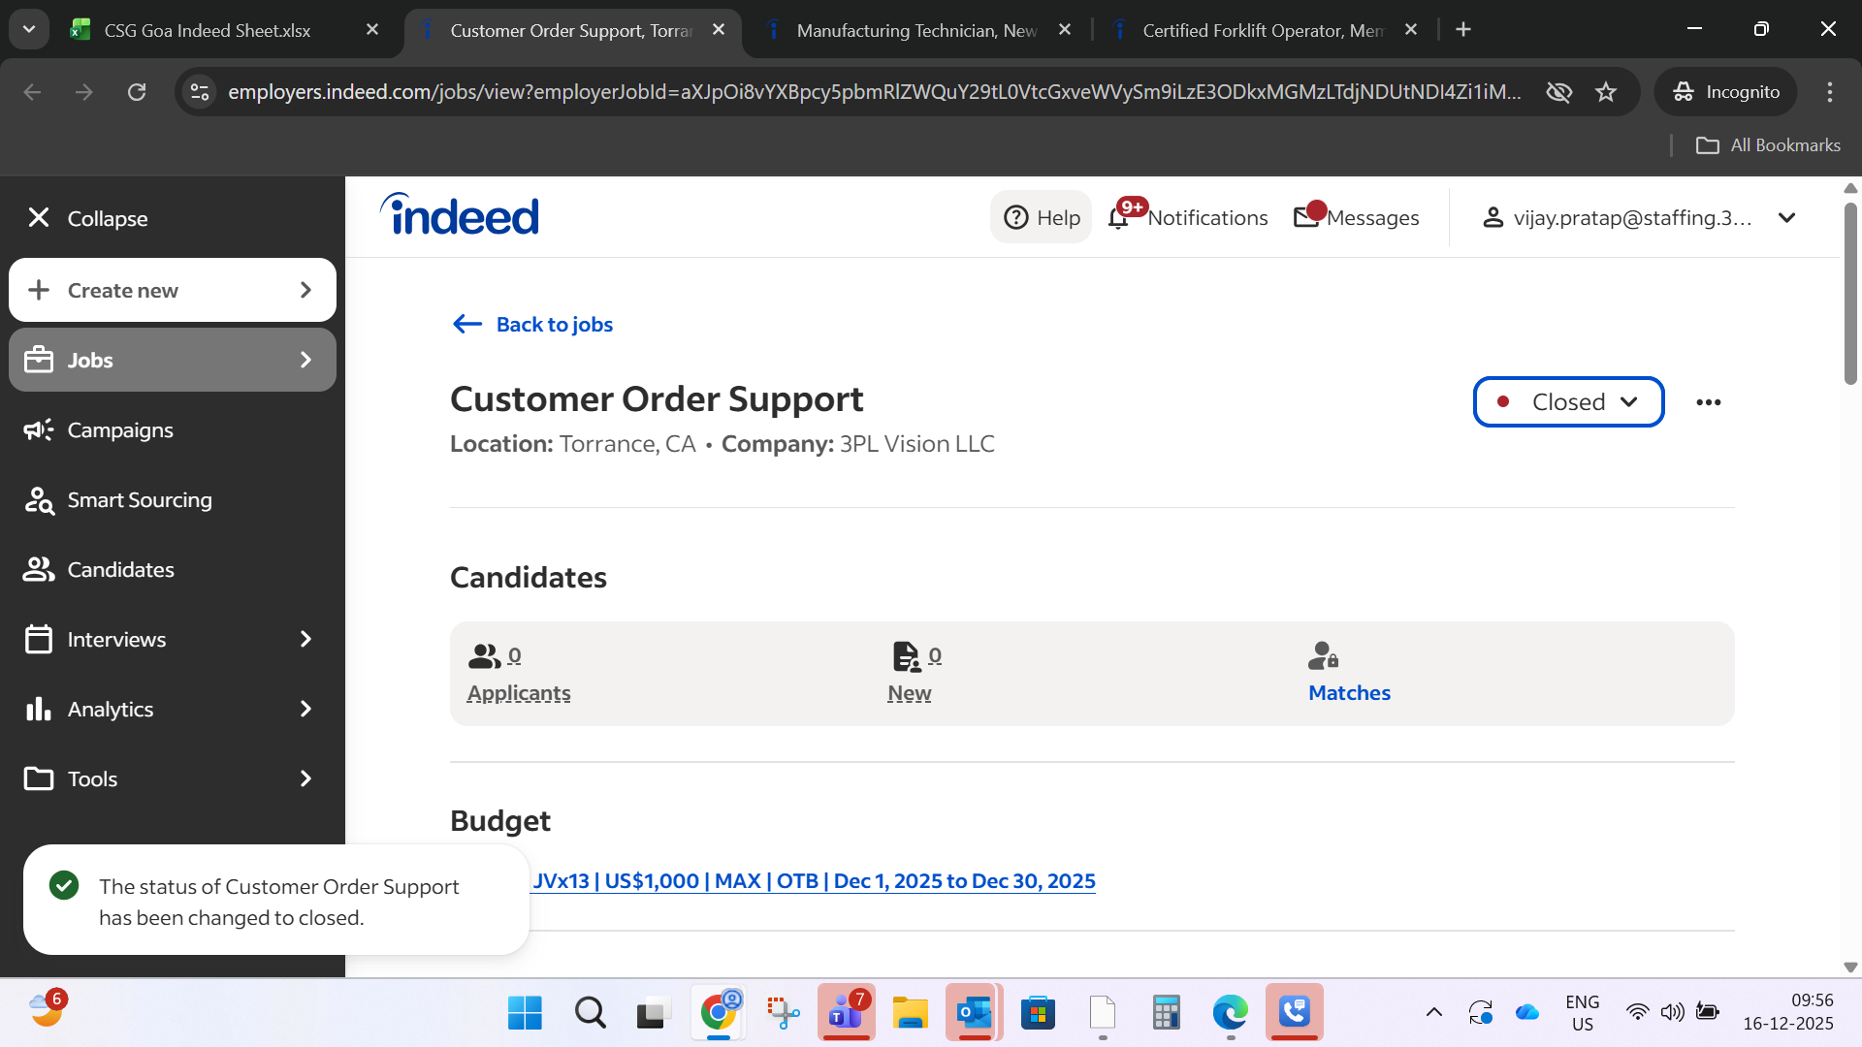Open Create new menu
This screenshot has width=1862, height=1047.
point(173,290)
